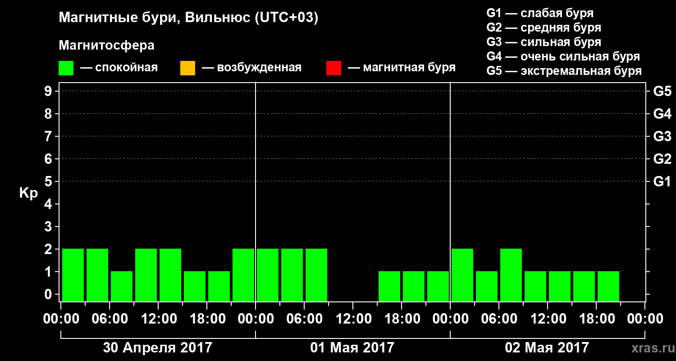Click the first bar of 30 Апреля at 00:00
676x361 pixels.
point(73,275)
